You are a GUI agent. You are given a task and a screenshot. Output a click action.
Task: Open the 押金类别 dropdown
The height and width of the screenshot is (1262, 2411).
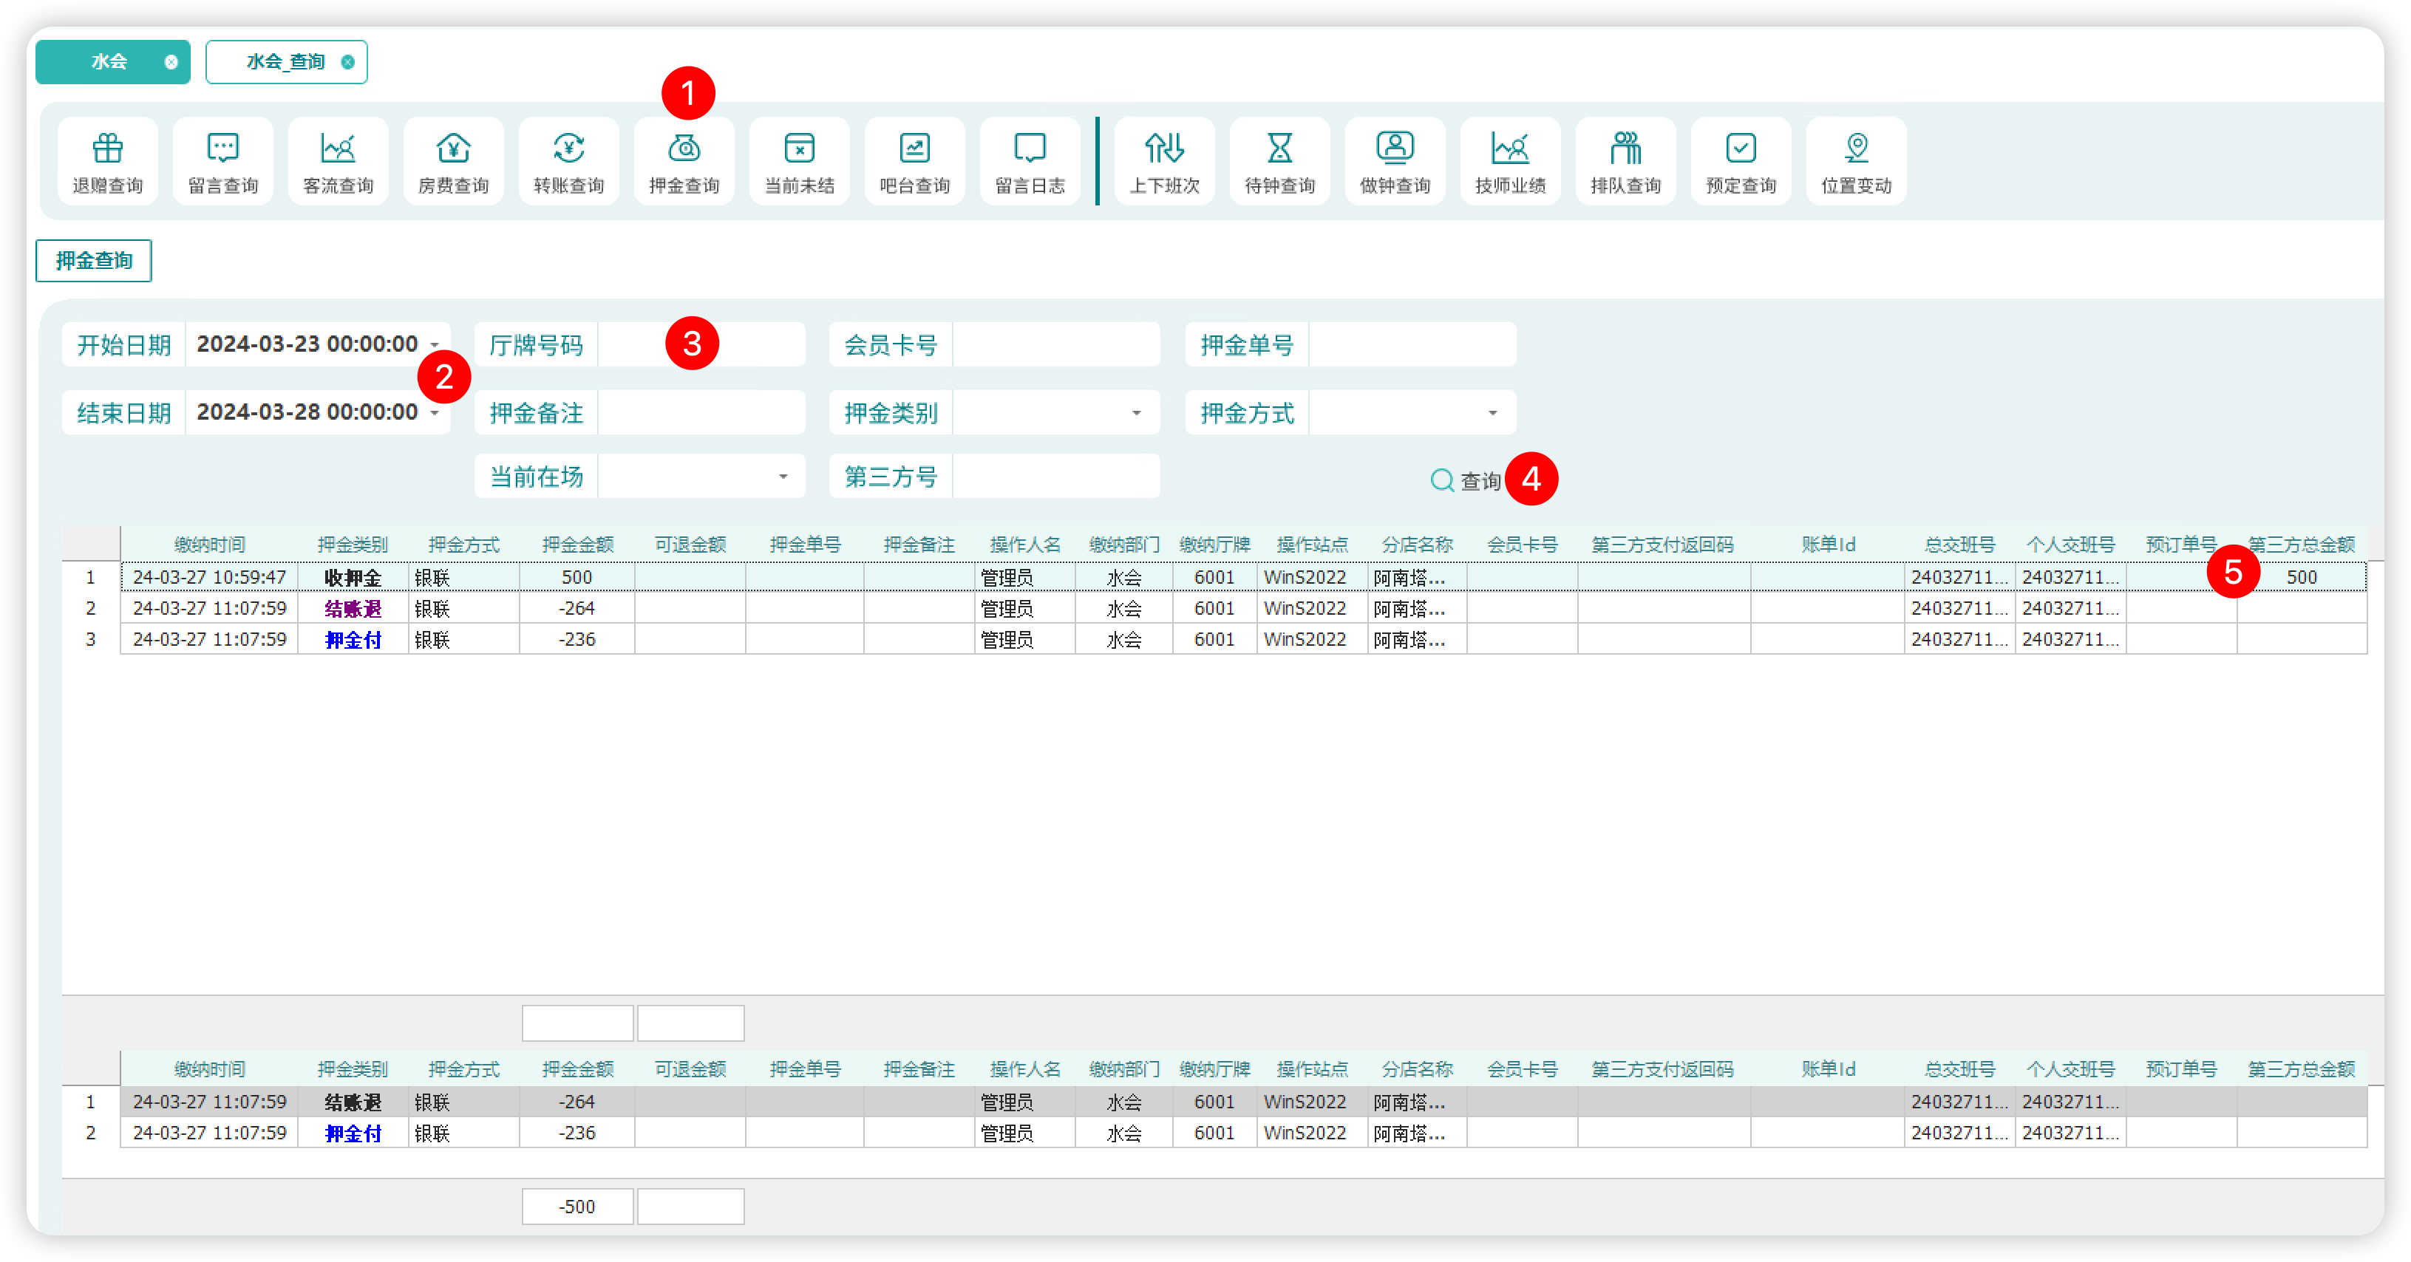click(x=1136, y=414)
